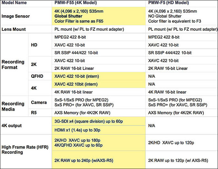218x169 pixels.
Task: Click the 'Recording Media' row label
Action: click(13, 106)
